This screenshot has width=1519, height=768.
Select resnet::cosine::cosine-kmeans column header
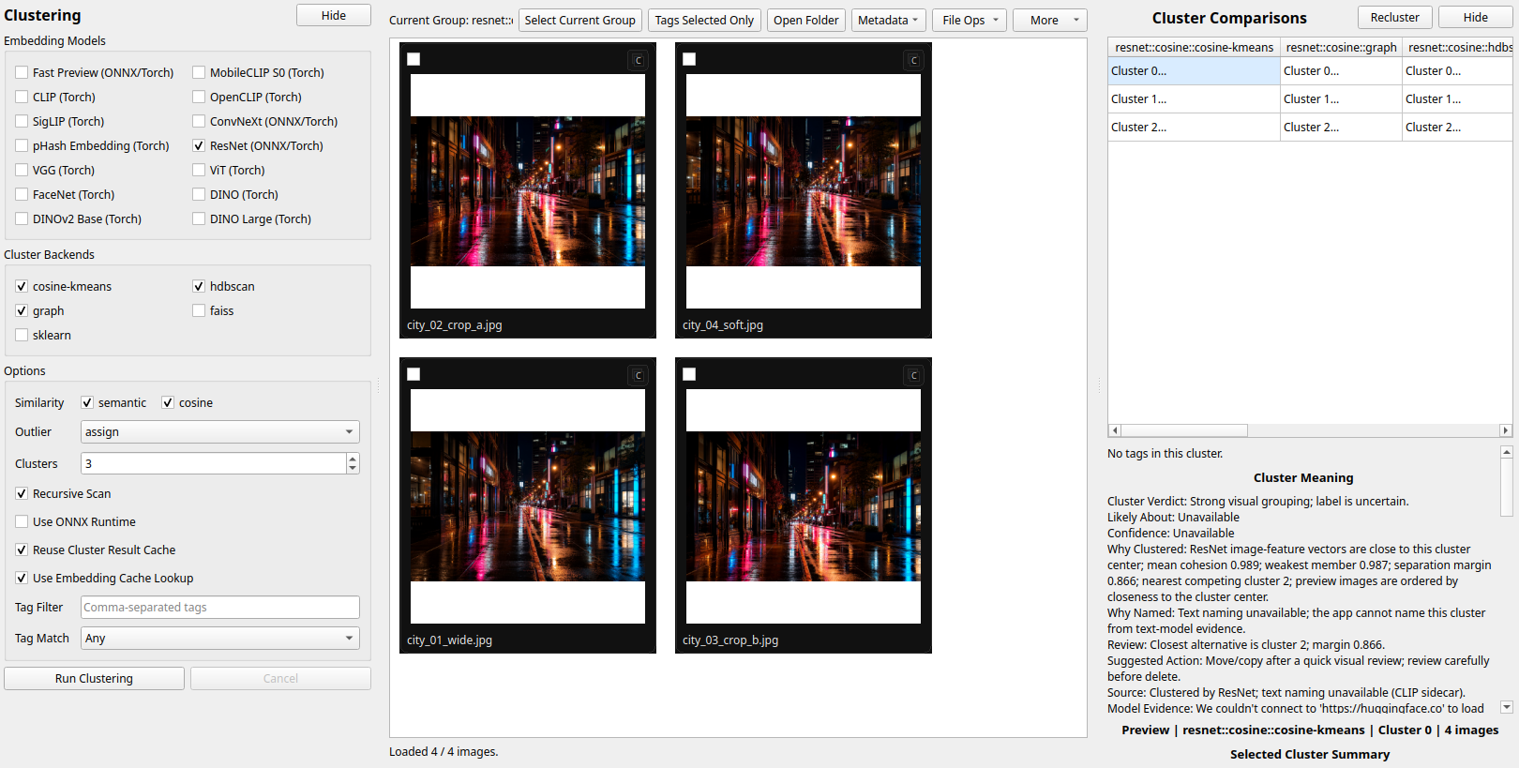[1195, 47]
